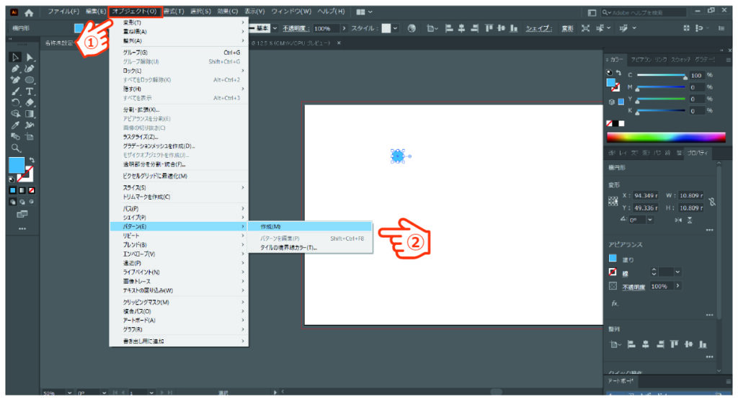Open stroke weight dropdown in Appearance
This screenshot has width=738, height=420.
[677, 272]
